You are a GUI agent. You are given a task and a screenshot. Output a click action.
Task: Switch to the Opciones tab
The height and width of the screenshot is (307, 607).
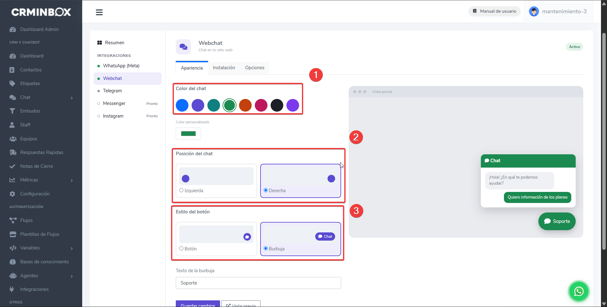point(255,68)
